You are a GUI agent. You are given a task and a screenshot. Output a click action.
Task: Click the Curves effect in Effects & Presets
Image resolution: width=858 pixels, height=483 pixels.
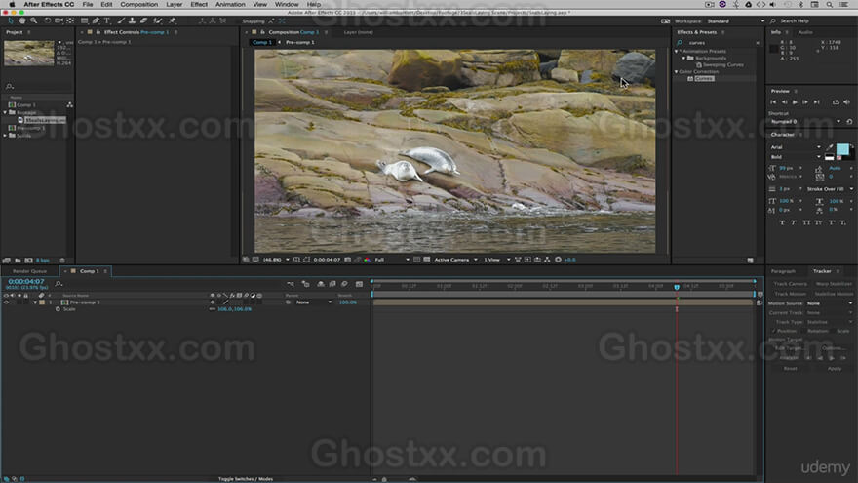click(x=704, y=79)
